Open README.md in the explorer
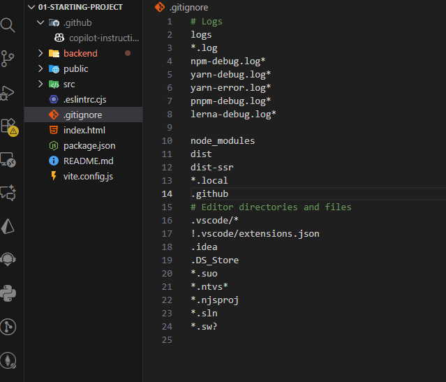 click(x=88, y=161)
